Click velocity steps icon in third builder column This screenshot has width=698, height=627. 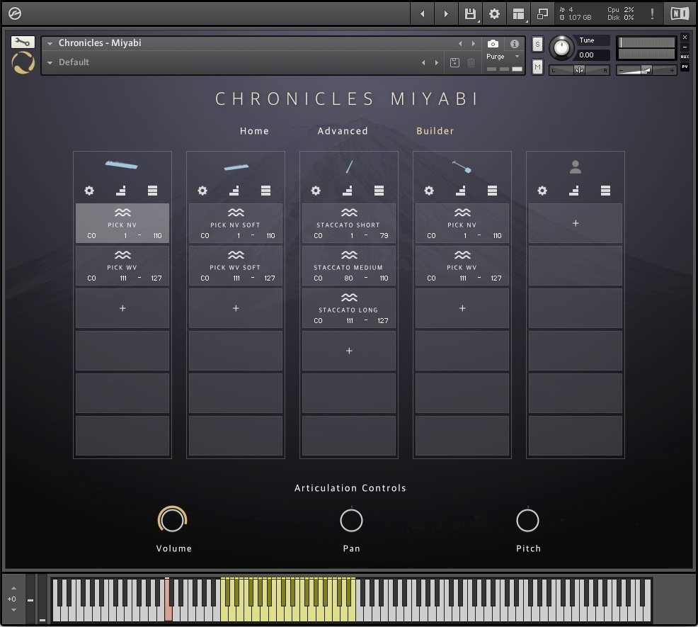pyautogui.click(x=347, y=191)
